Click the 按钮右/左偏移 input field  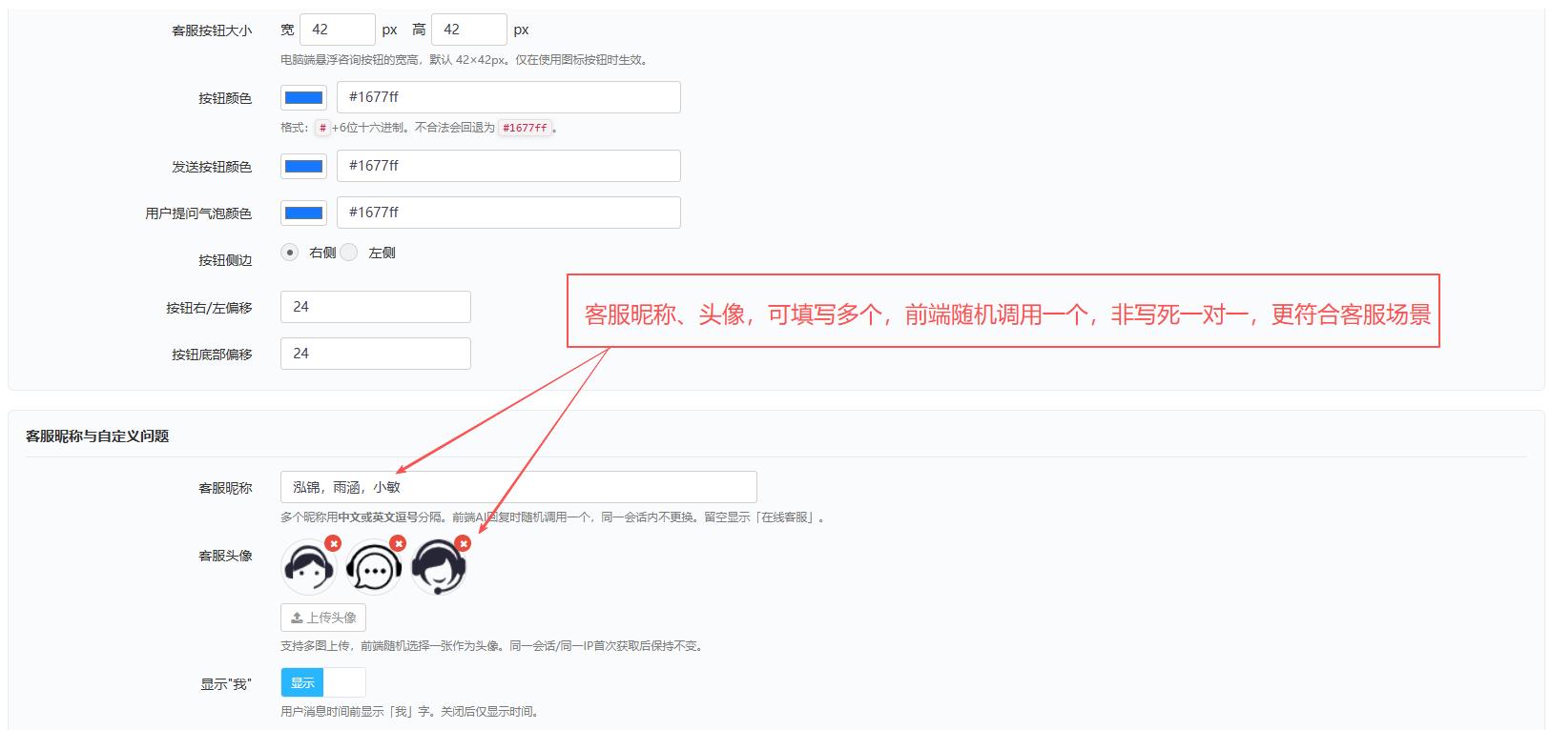(376, 307)
